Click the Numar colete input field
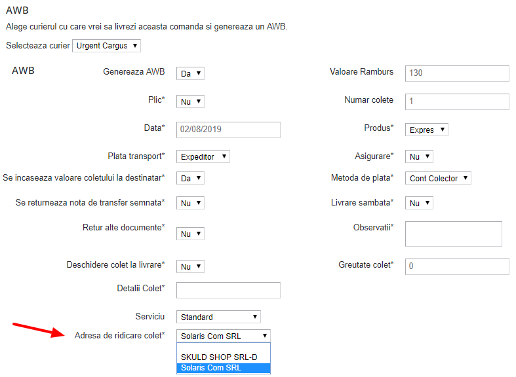This screenshot has width=516, height=377. pos(457,101)
